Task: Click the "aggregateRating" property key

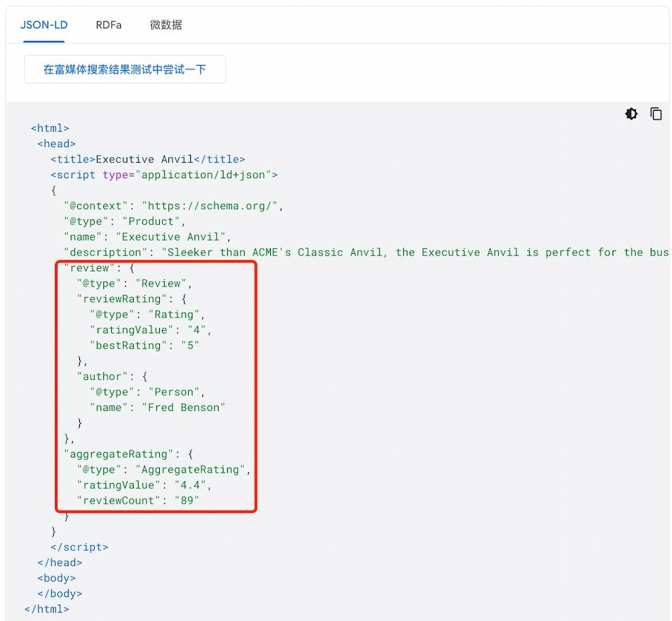Action: tap(118, 454)
